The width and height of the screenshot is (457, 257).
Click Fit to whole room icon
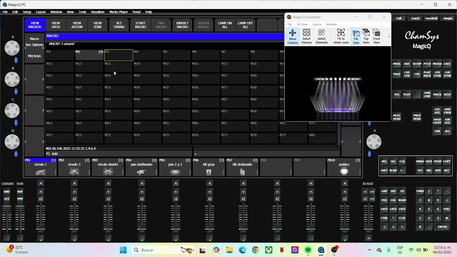click(x=341, y=37)
